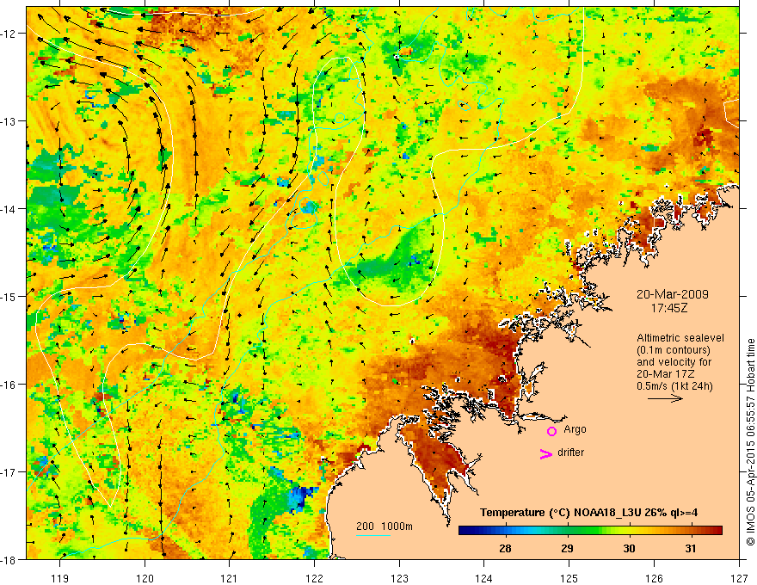Click the '200 1000m' bathymetry label
Viewport: 757px width, 585px height.
385,526
